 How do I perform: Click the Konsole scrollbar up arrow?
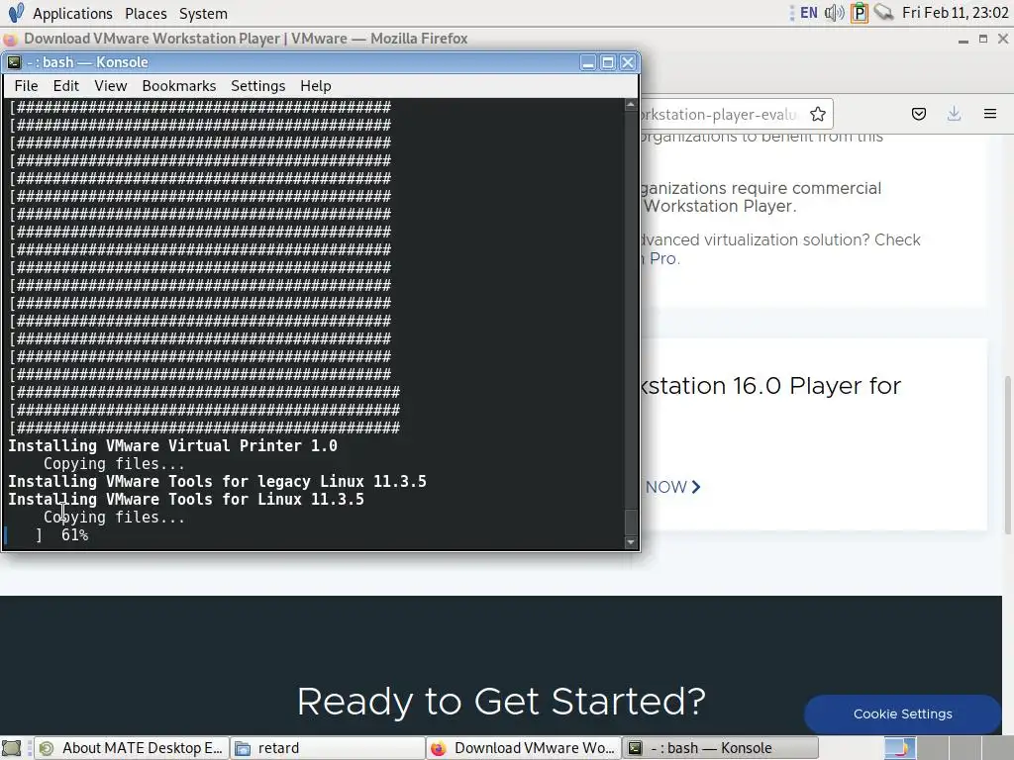point(631,105)
